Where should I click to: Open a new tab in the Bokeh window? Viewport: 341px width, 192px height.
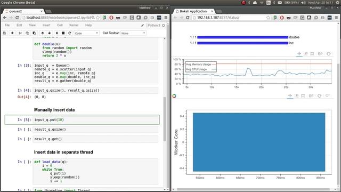(x=219, y=11)
